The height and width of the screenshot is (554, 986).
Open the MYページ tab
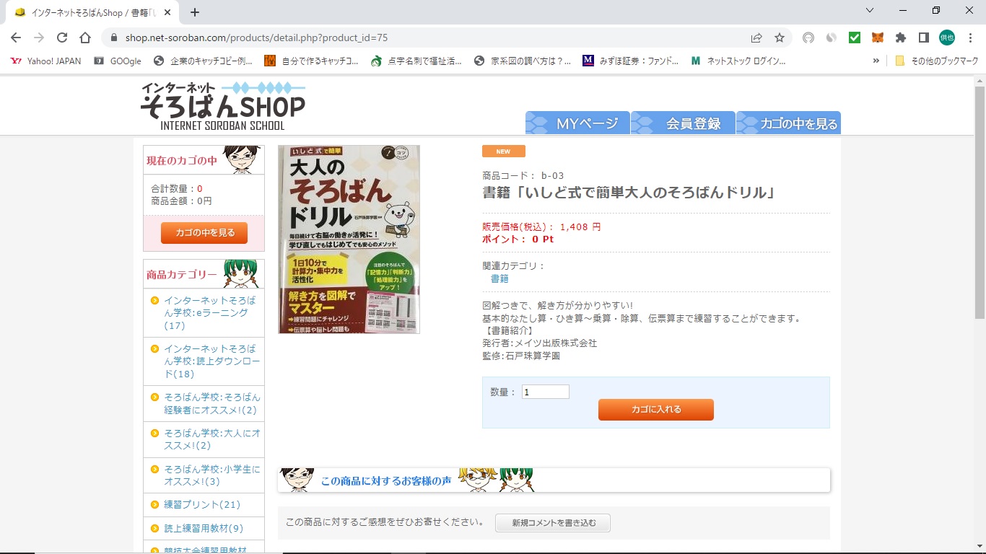577,123
